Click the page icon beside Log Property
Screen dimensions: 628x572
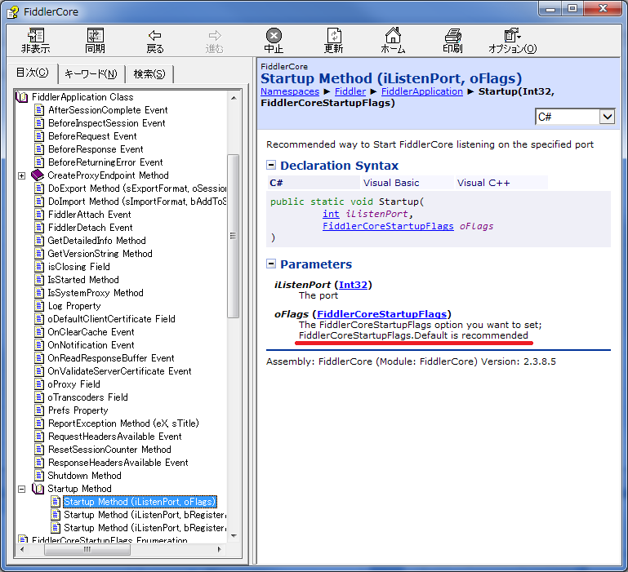[x=39, y=305]
